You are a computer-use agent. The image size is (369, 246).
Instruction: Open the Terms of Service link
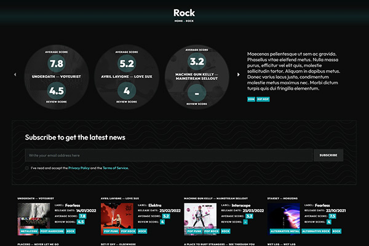coord(115,167)
